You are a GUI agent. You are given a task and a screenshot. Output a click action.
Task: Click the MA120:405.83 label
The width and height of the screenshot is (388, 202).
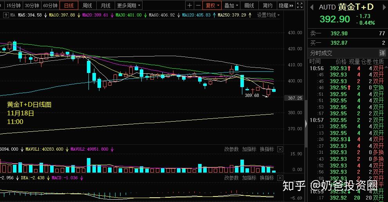(196, 15)
